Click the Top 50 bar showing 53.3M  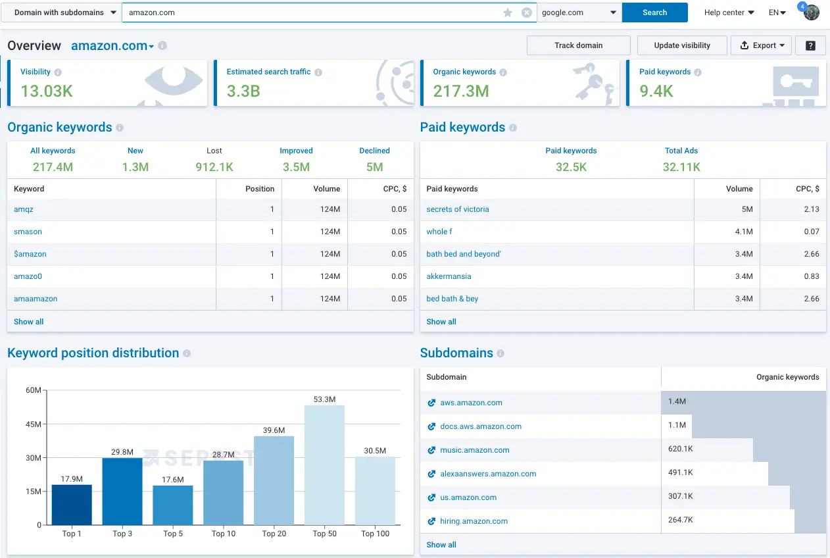(x=324, y=465)
